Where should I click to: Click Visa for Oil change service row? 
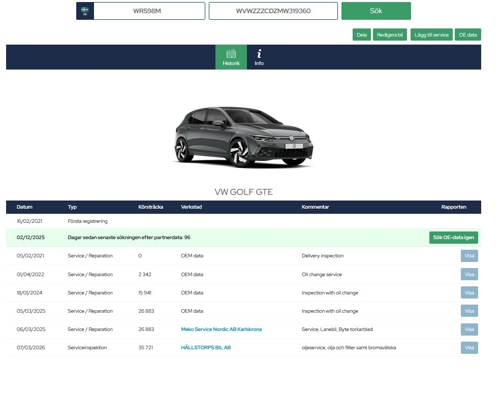(x=469, y=275)
